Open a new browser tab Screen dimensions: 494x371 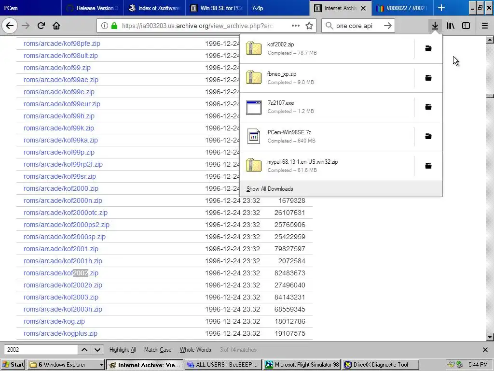click(441, 8)
